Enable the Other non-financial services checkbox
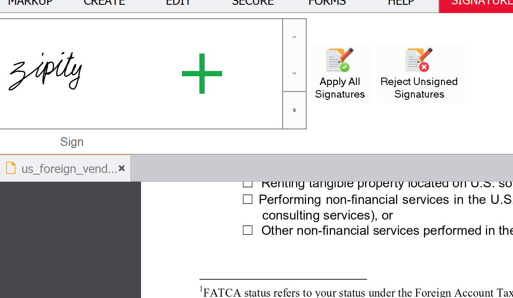The width and height of the screenshot is (513, 298). tap(248, 230)
